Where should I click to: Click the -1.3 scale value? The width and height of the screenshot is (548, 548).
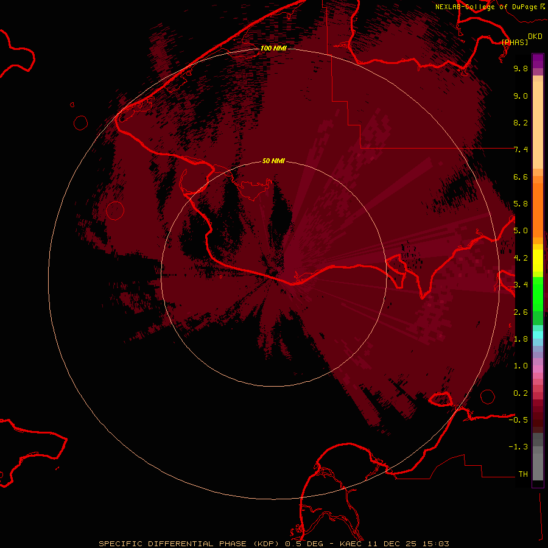point(518,447)
